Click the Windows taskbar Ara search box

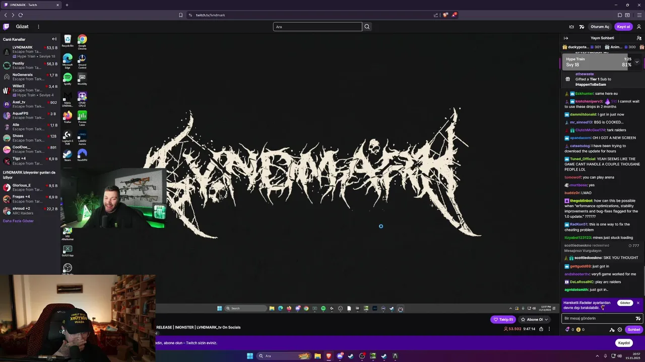(284, 356)
